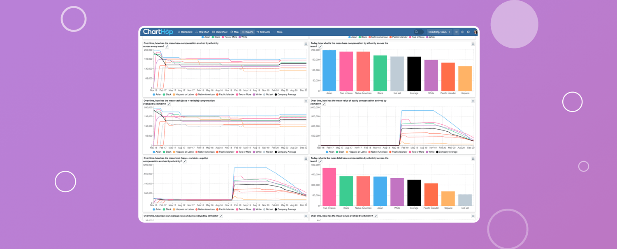The width and height of the screenshot is (617, 249).
Task: Open the search icon in the top bar
Action: pyautogui.click(x=417, y=32)
